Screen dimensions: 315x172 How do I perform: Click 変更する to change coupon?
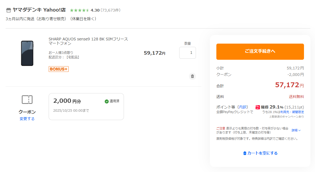point(27,119)
